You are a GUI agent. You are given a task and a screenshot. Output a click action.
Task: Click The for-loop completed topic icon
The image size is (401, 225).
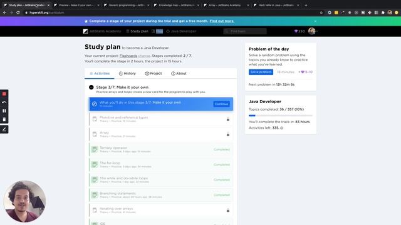click(x=95, y=164)
